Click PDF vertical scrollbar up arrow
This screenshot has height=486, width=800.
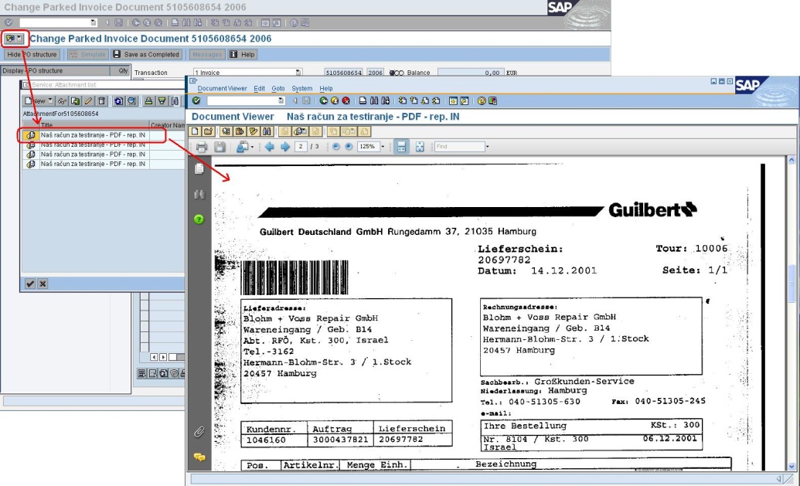click(791, 160)
